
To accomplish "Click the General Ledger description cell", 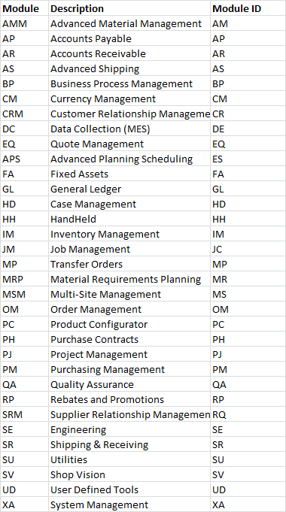I will (129, 189).
